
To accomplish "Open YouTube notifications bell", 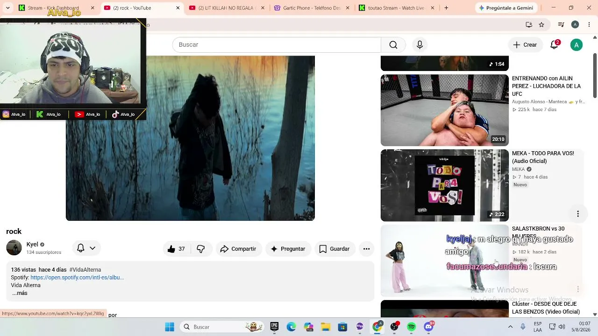I will click(554, 45).
